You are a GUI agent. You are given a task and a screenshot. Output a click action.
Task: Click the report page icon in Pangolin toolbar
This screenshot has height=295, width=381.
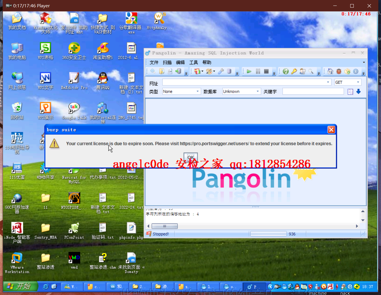170,71
